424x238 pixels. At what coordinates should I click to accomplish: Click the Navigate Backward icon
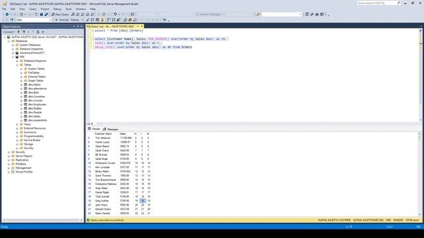pyautogui.click(x=7, y=15)
